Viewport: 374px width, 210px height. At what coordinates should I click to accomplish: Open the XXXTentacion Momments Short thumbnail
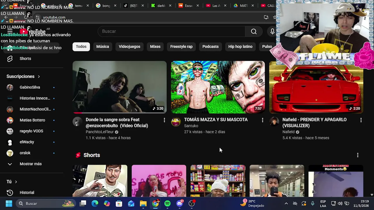tap(336, 181)
